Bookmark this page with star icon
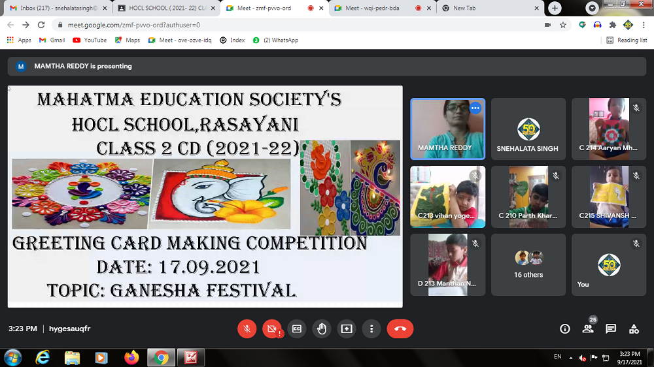 click(x=562, y=25)
